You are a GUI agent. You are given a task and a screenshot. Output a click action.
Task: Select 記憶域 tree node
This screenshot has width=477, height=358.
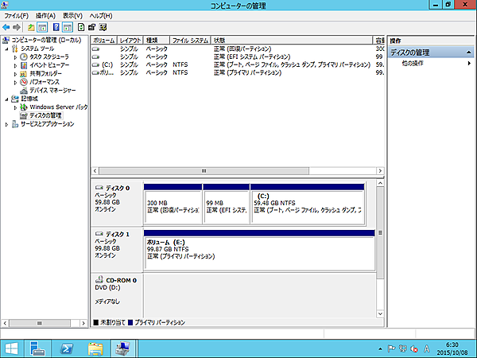[29, 99]
